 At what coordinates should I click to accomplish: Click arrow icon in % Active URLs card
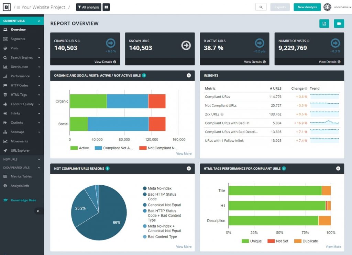260,43
